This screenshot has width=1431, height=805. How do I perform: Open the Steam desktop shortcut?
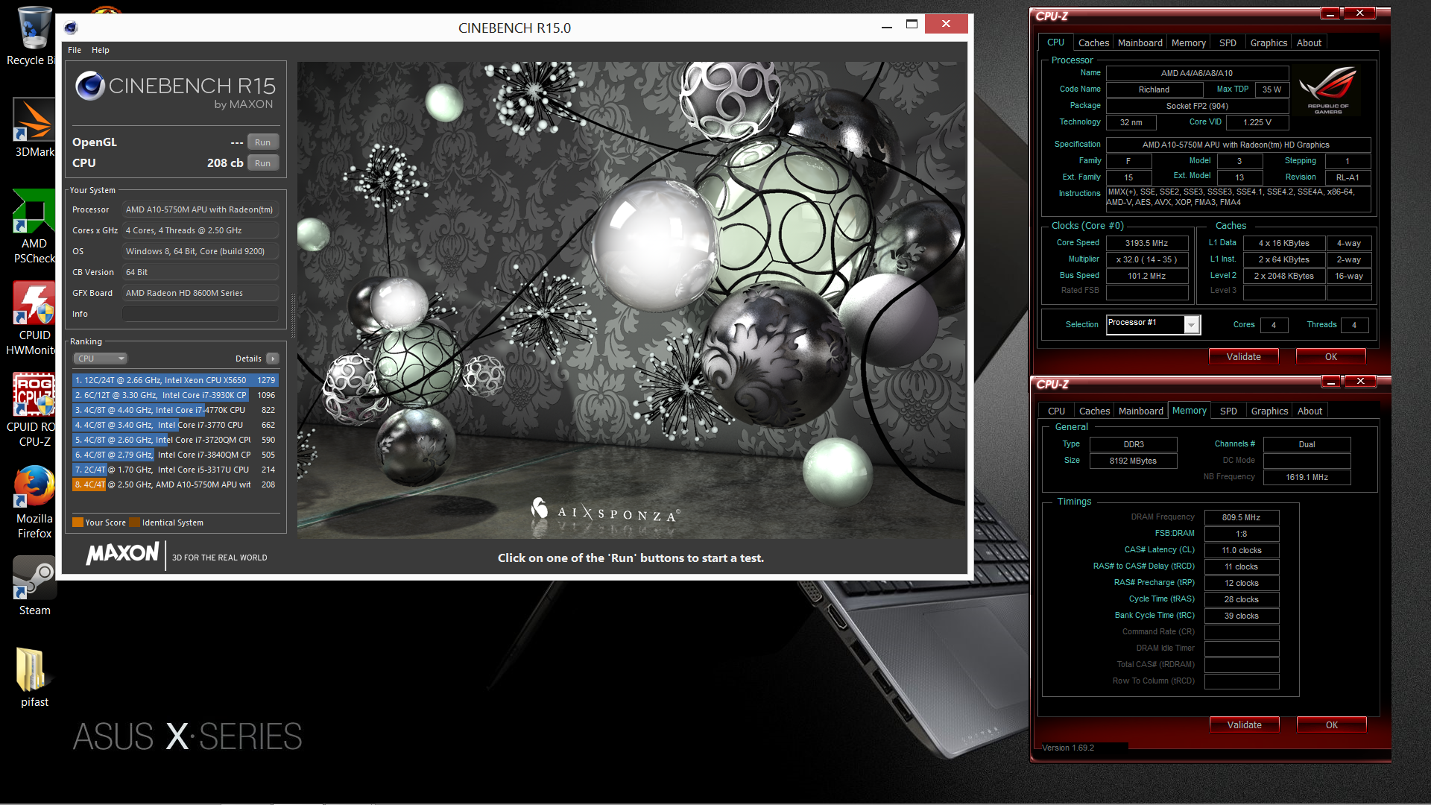tap(34, 587)
